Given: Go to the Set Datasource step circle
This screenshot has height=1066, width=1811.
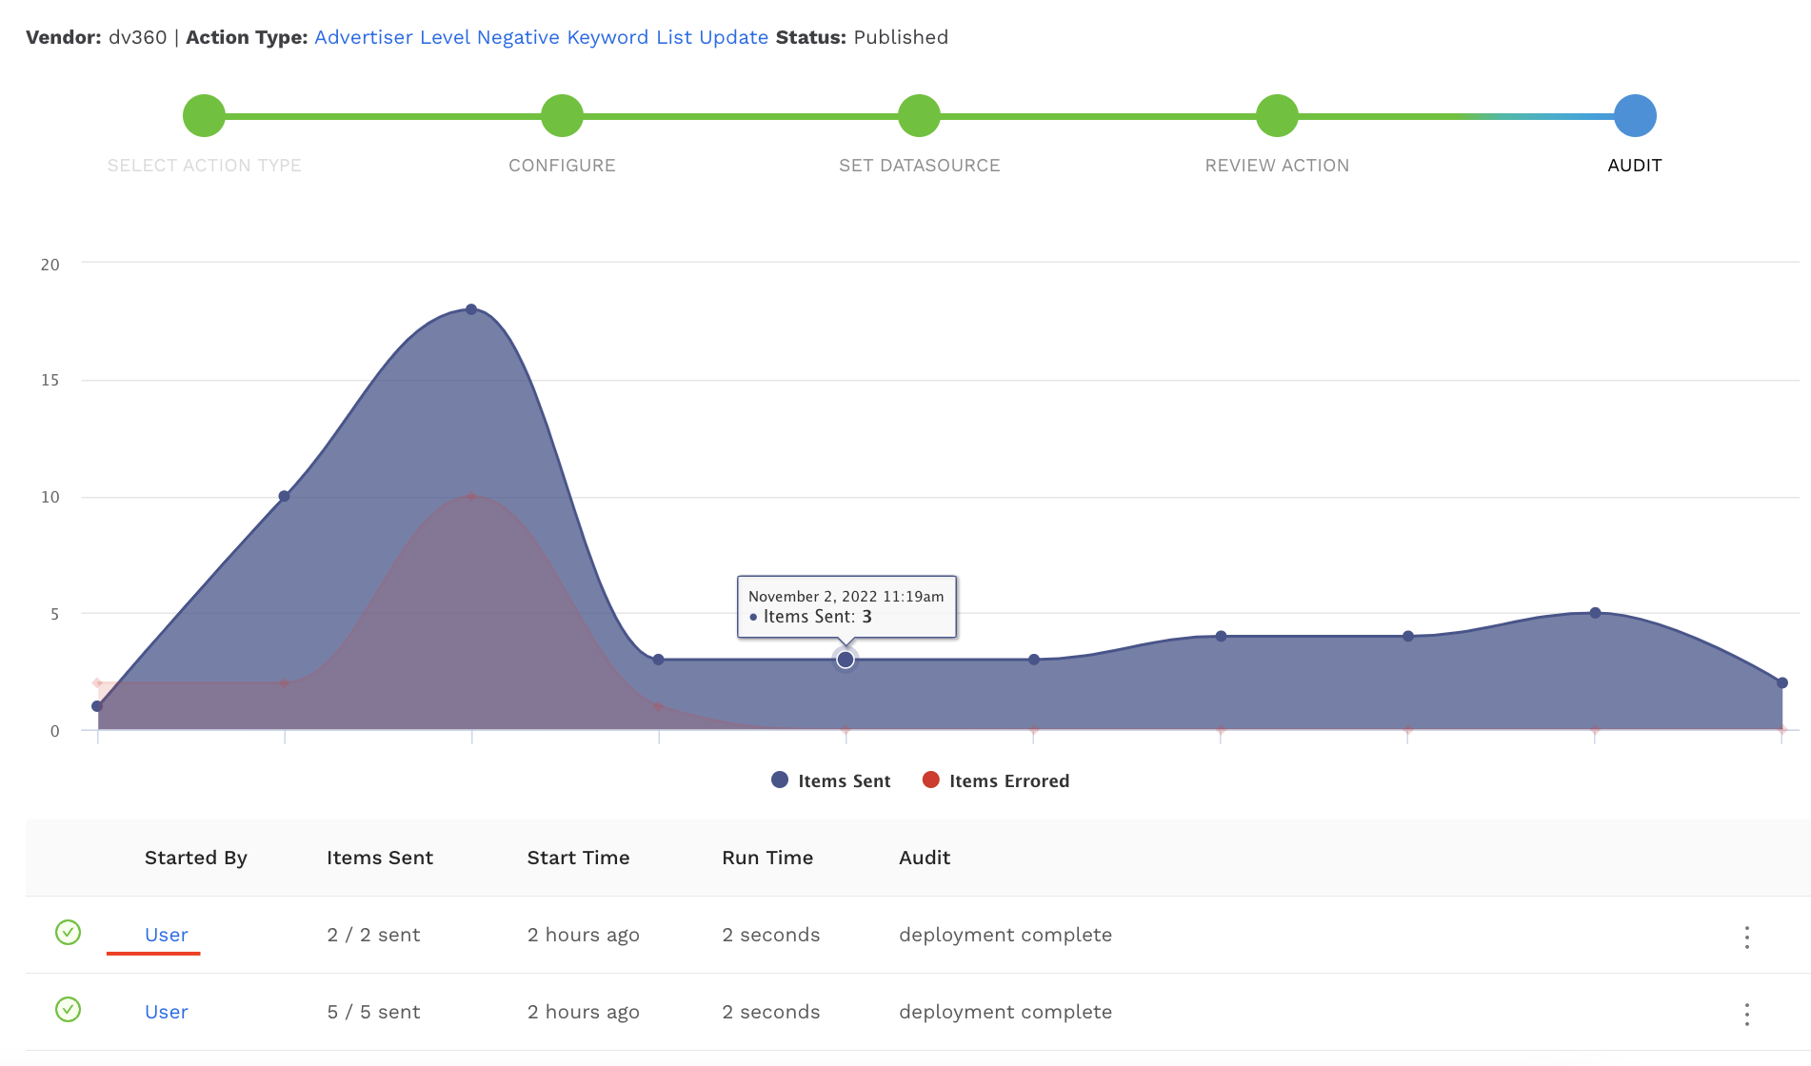Looking at the screenshot, I should 919,116.
